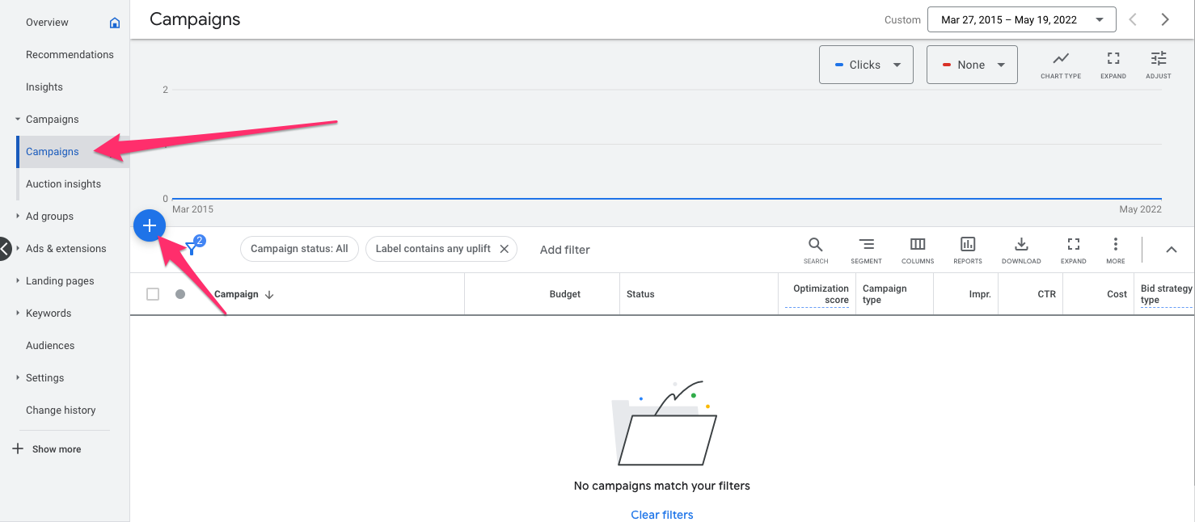The image size is (1195, 522).
Task: Open the More three-dot menu
Action: [x=1116, y=250]
